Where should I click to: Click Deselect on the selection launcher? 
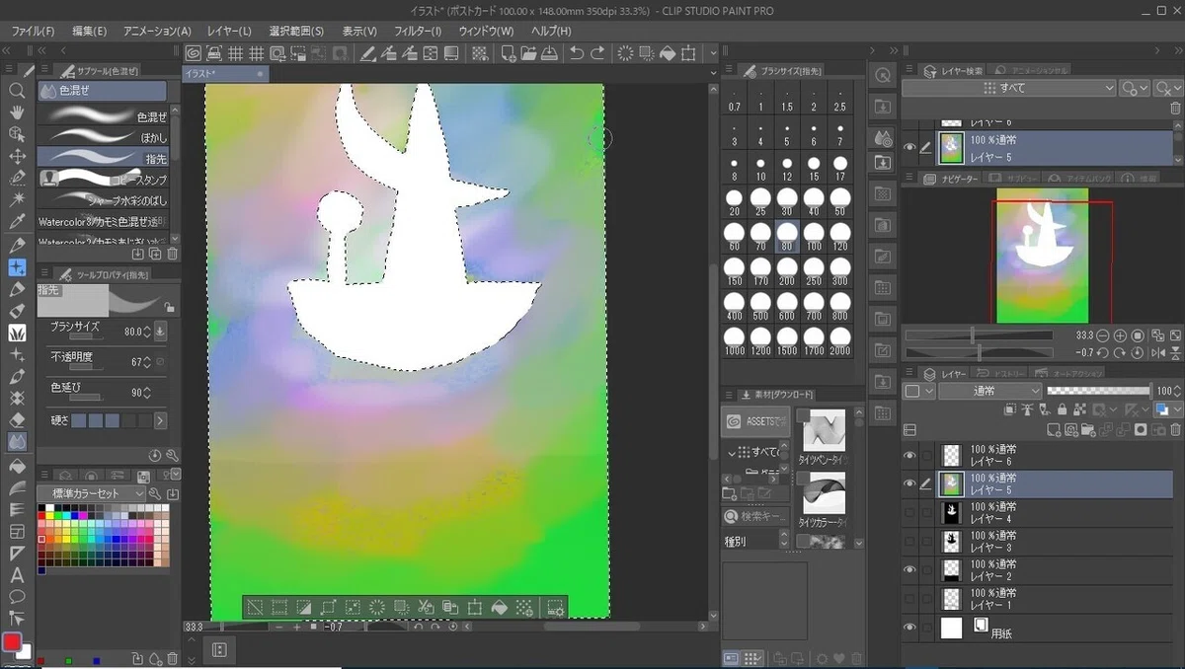click(255, 608)
